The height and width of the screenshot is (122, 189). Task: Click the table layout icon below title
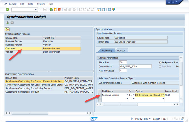(x=12, y=22)
